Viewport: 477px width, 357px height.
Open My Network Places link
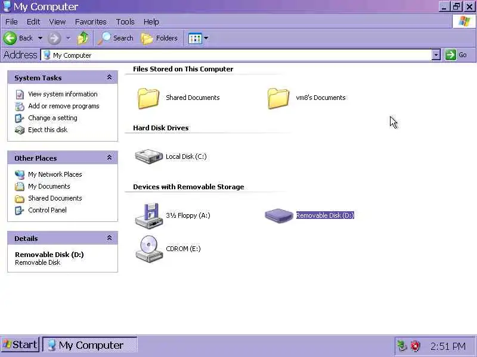point(55,174)
